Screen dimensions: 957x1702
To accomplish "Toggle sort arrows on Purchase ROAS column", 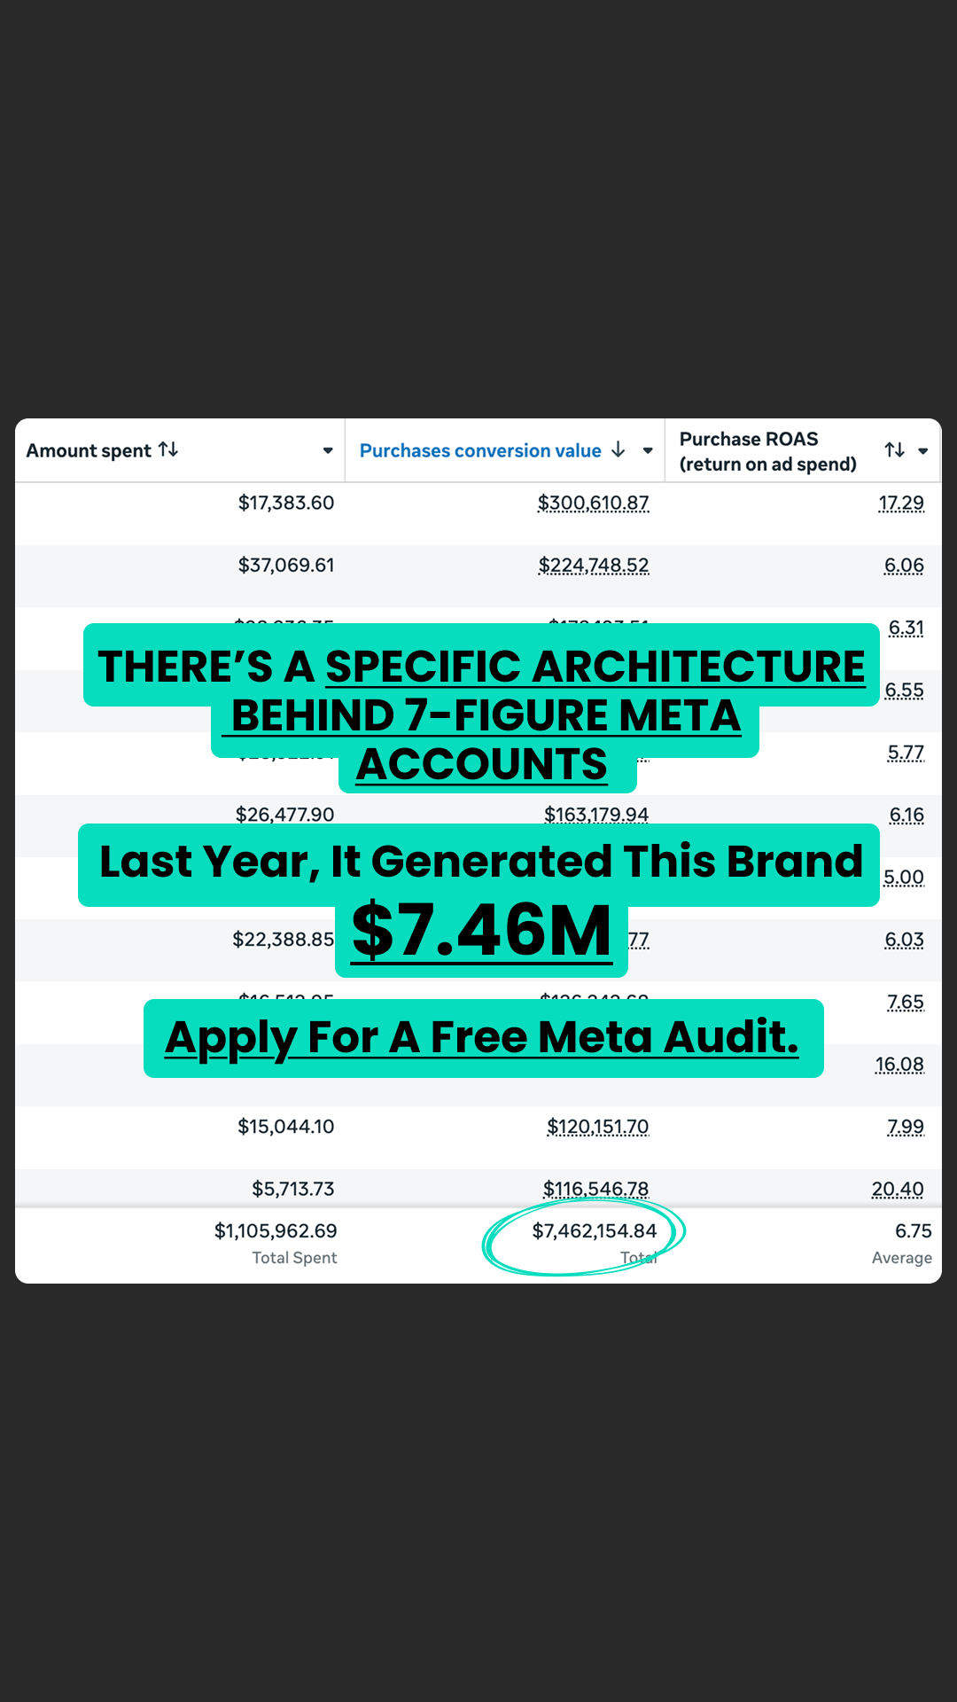I will (895, 449).
